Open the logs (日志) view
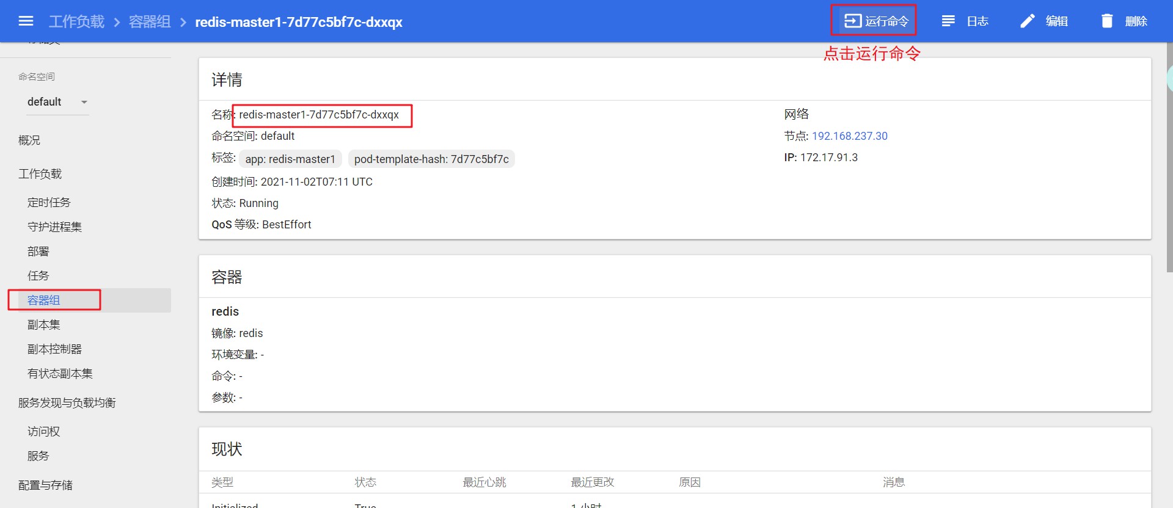Image resolution: width=1173 pixels, height=508 pixels. [965, 21]
